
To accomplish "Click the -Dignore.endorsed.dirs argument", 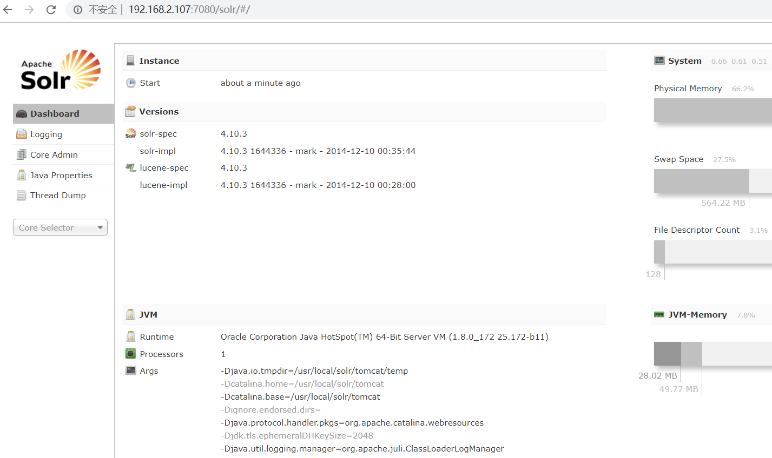I will [x=270, y=410].
